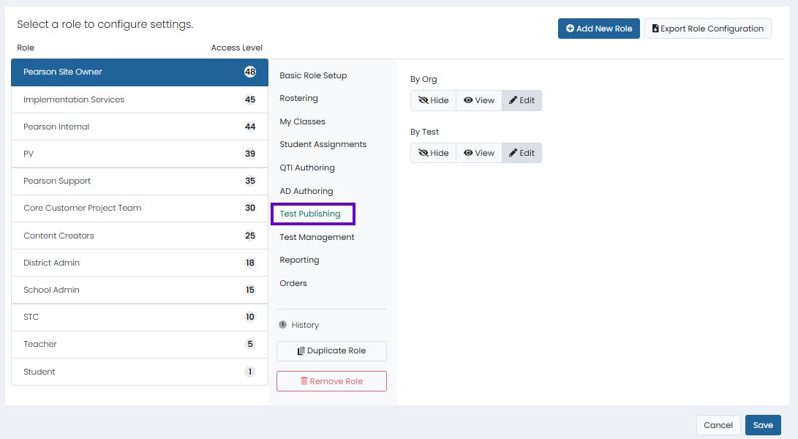Select the Content Creators role
The image size is (798, 439).
pyautogui.click(x=140, y=236)
